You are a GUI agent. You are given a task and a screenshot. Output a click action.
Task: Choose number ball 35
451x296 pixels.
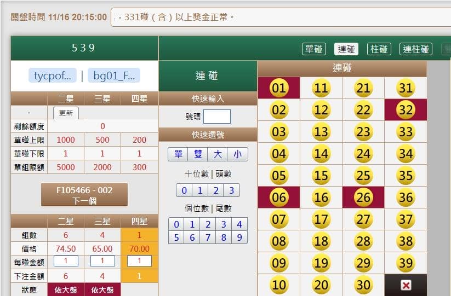point(406,176)
